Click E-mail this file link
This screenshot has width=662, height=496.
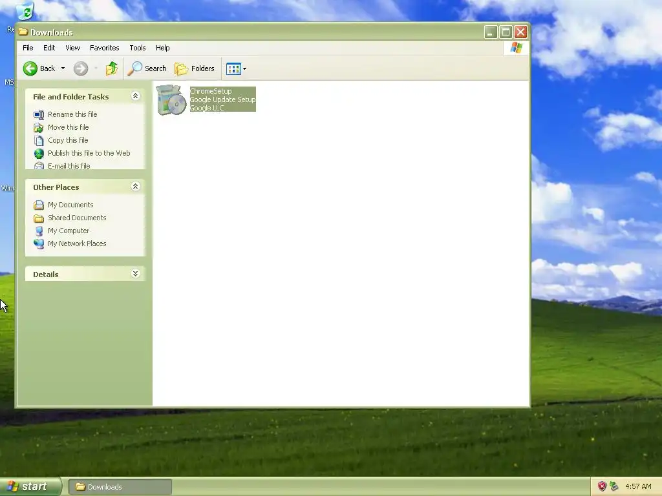[x=69, y=166]
